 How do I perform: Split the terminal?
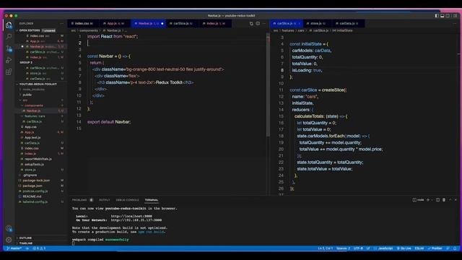438,200
